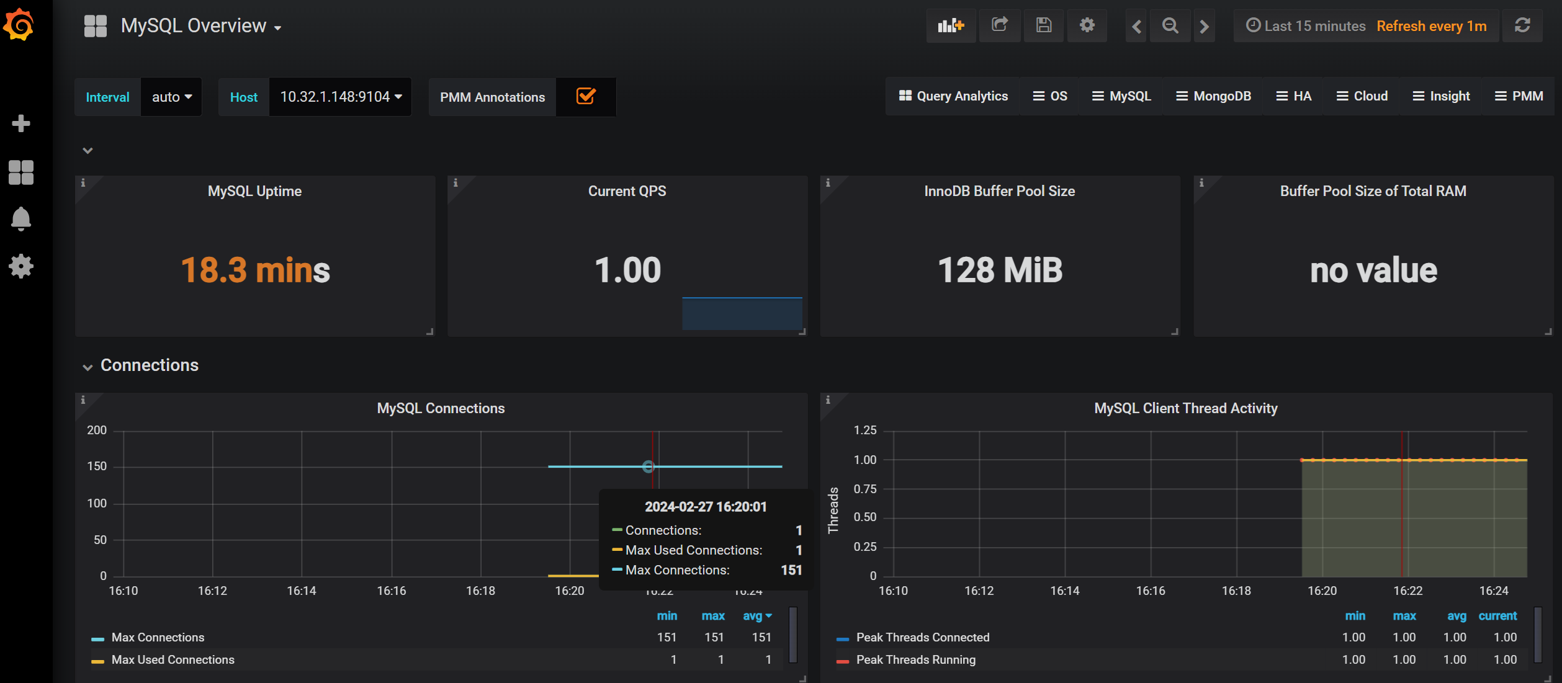Show info for MySQL Uptime panel
The height and width of the screenshot is (683, 1562).
(83, 183)
